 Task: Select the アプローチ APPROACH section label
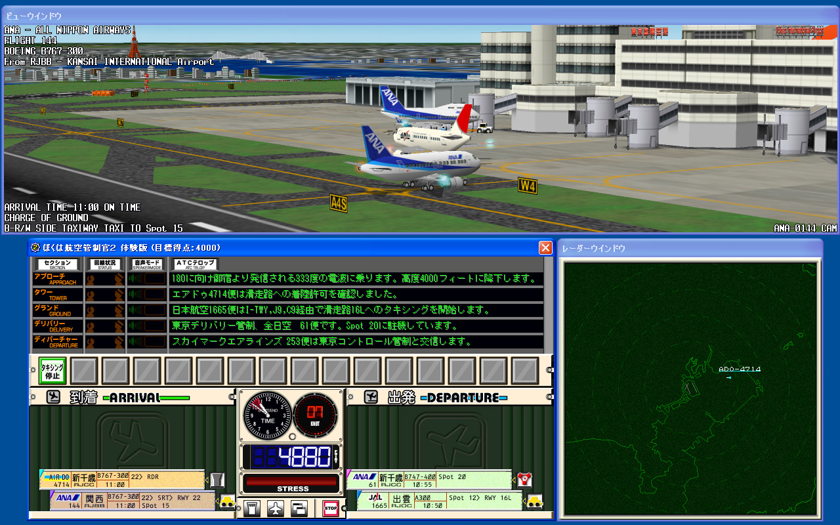pos(58,278)
